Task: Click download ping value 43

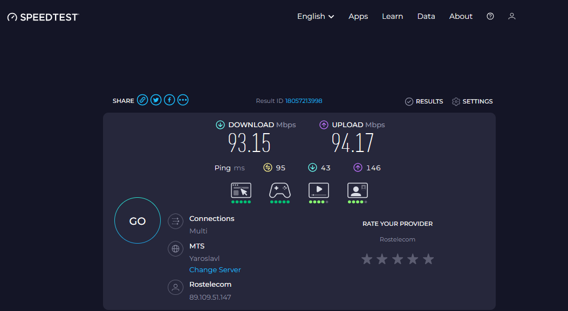Action: pyautogui.click(x=326, y=168)
